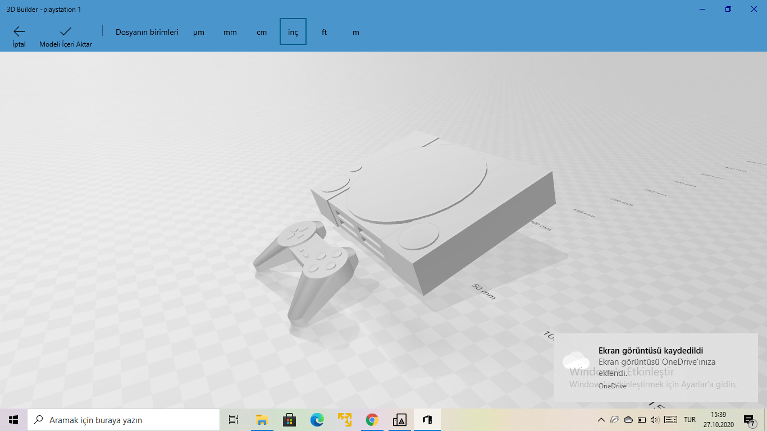Open Task View from the taskbar
767x431 pixels.
pyautogui.click(x=233, y=419)
